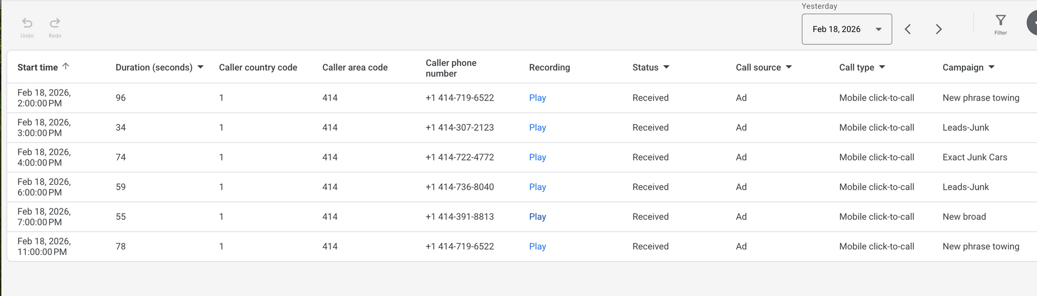Screen dimensions: 1037x296
Task: Expand the Campaign column dropdown
Action: coord(992,67)
